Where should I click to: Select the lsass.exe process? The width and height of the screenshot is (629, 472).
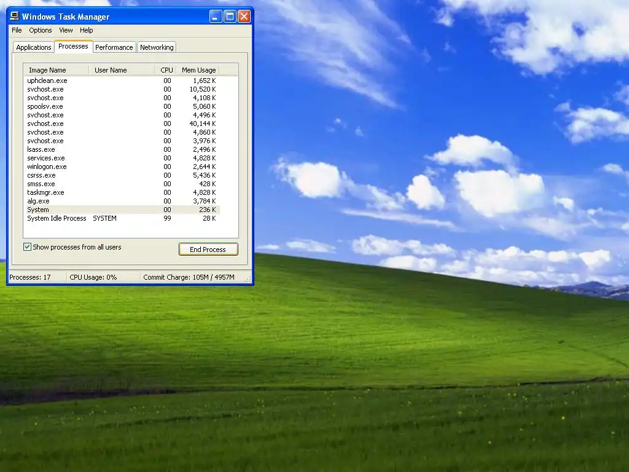(x=122, y=149)
